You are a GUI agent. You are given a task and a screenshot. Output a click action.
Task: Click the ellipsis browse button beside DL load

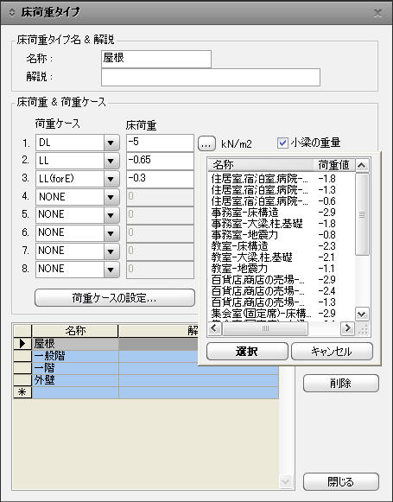coord(206,143)
